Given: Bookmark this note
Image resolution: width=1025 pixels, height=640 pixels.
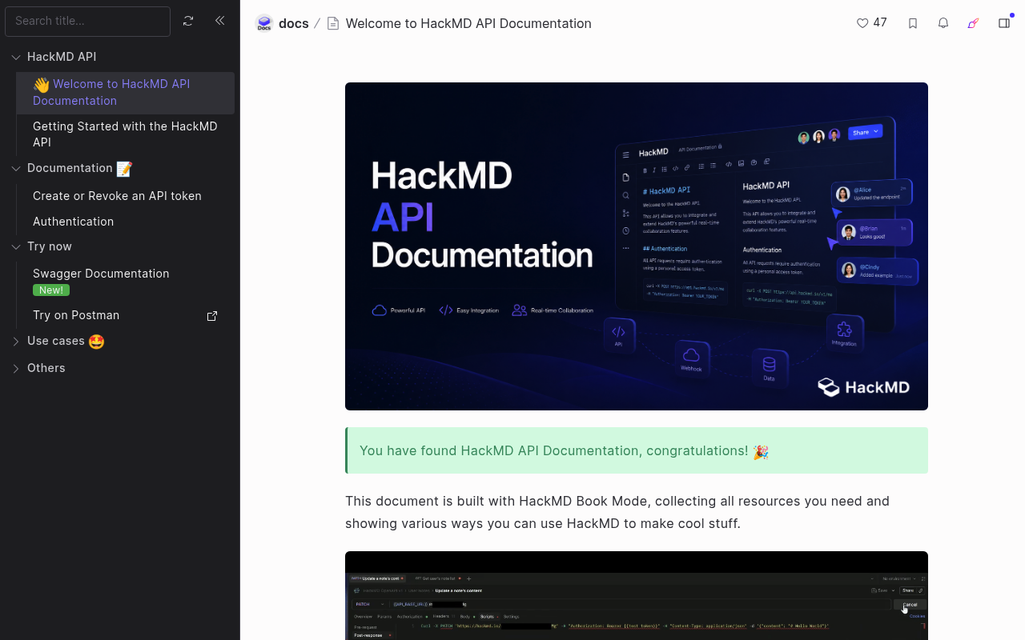Looking at the screenshot, I should click(x=913, y=23).
